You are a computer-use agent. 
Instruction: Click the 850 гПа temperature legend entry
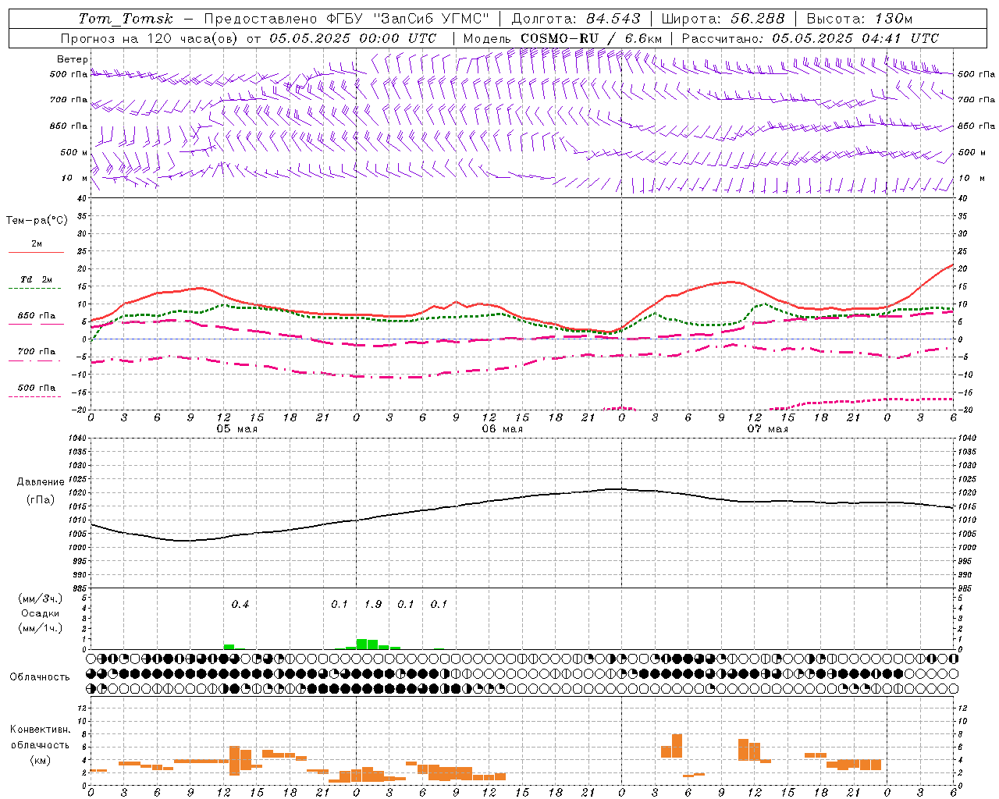[36, 316]
